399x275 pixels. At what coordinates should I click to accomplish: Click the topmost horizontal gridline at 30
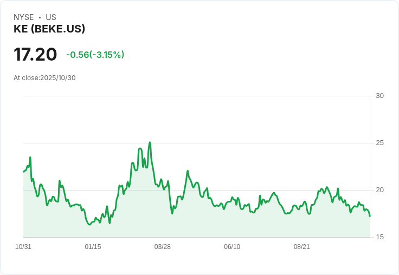click(195, 96)
